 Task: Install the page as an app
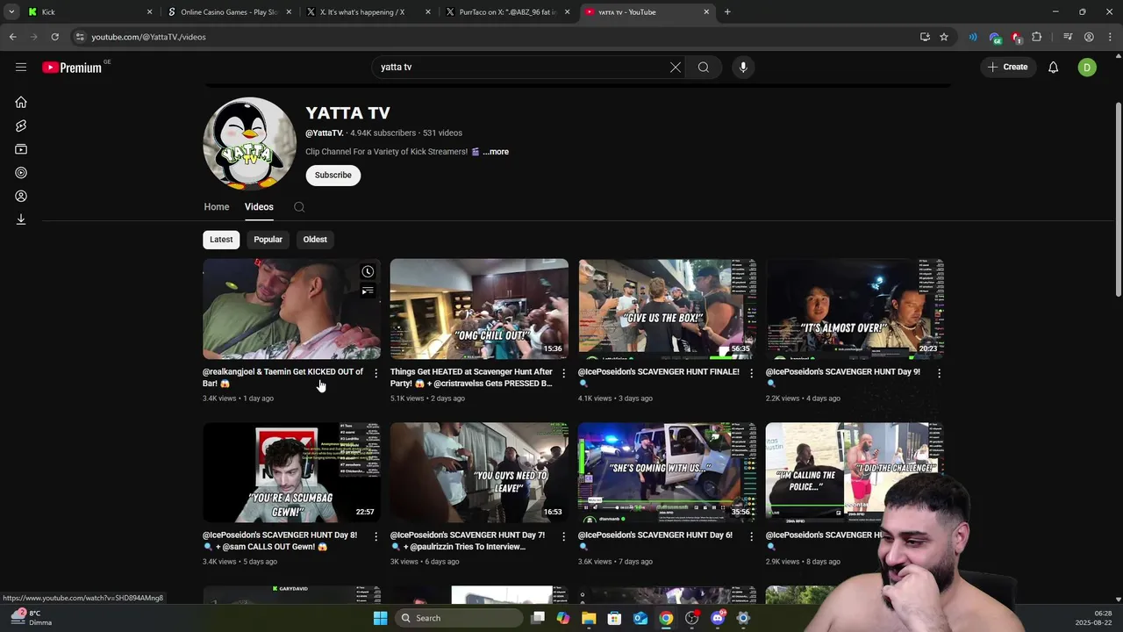tap(925, 37)
